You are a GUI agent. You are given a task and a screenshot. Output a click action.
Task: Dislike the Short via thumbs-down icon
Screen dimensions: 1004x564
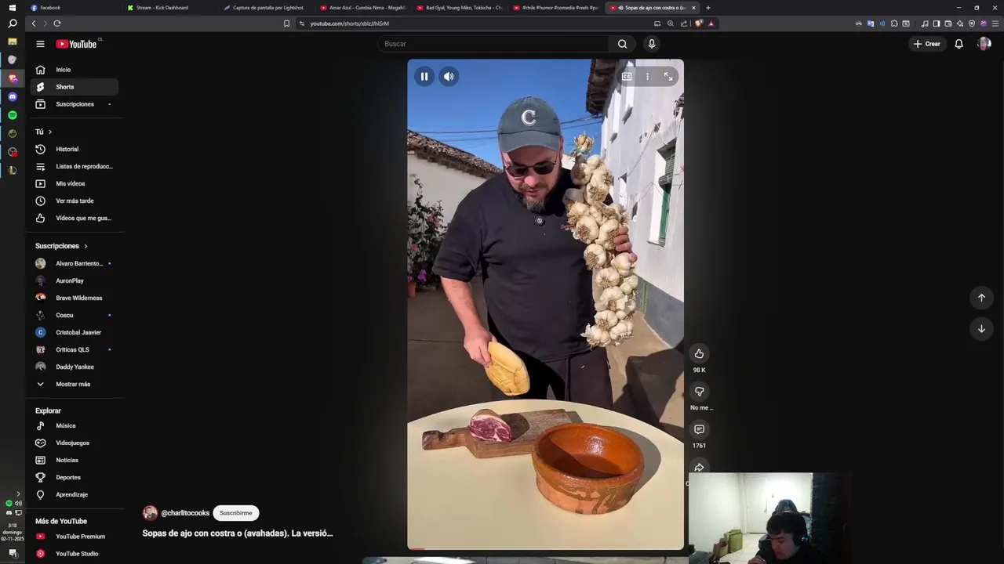pyautogui.click(x=699, y=391)
